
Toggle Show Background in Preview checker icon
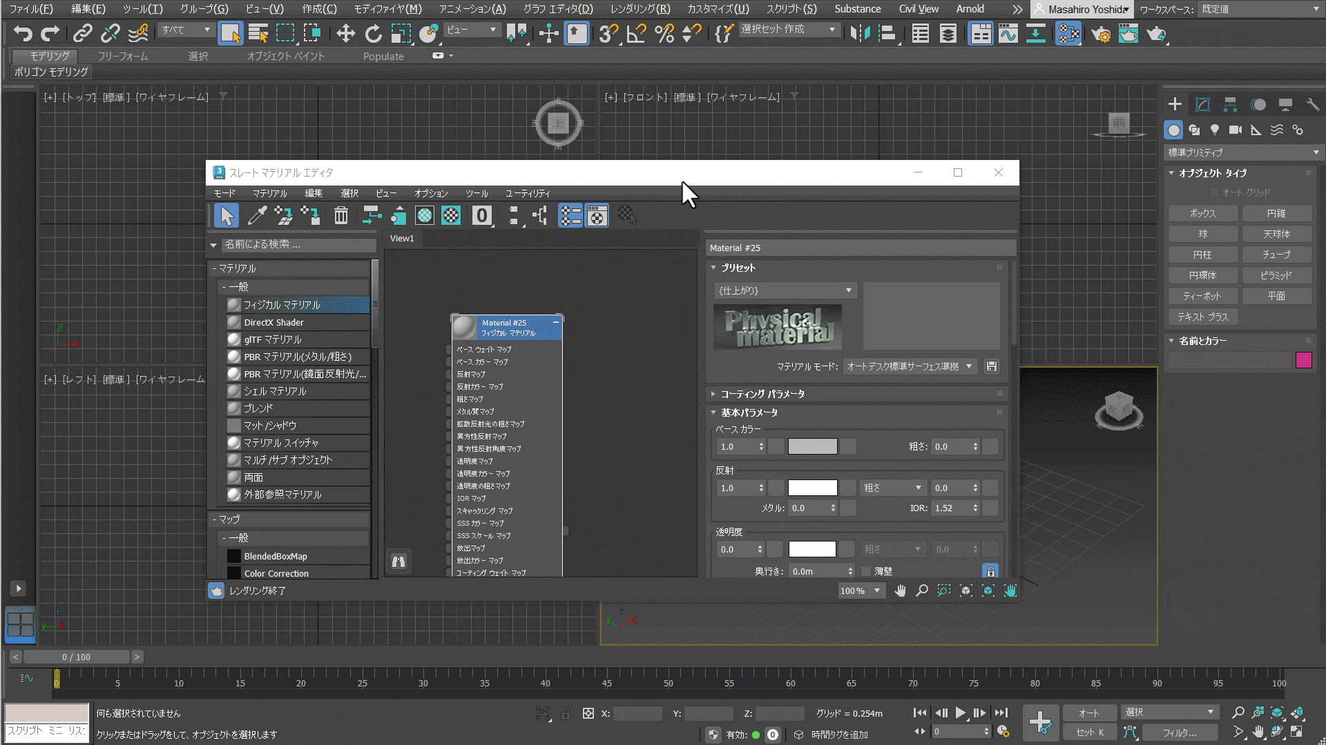451,216
